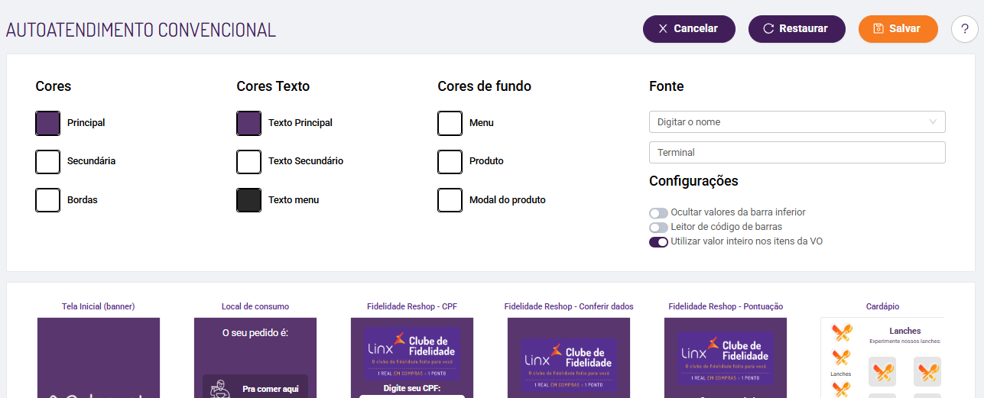
Task: Open the Texto menu color swatch
Action: pyautogui.click(x=249, y=200)
